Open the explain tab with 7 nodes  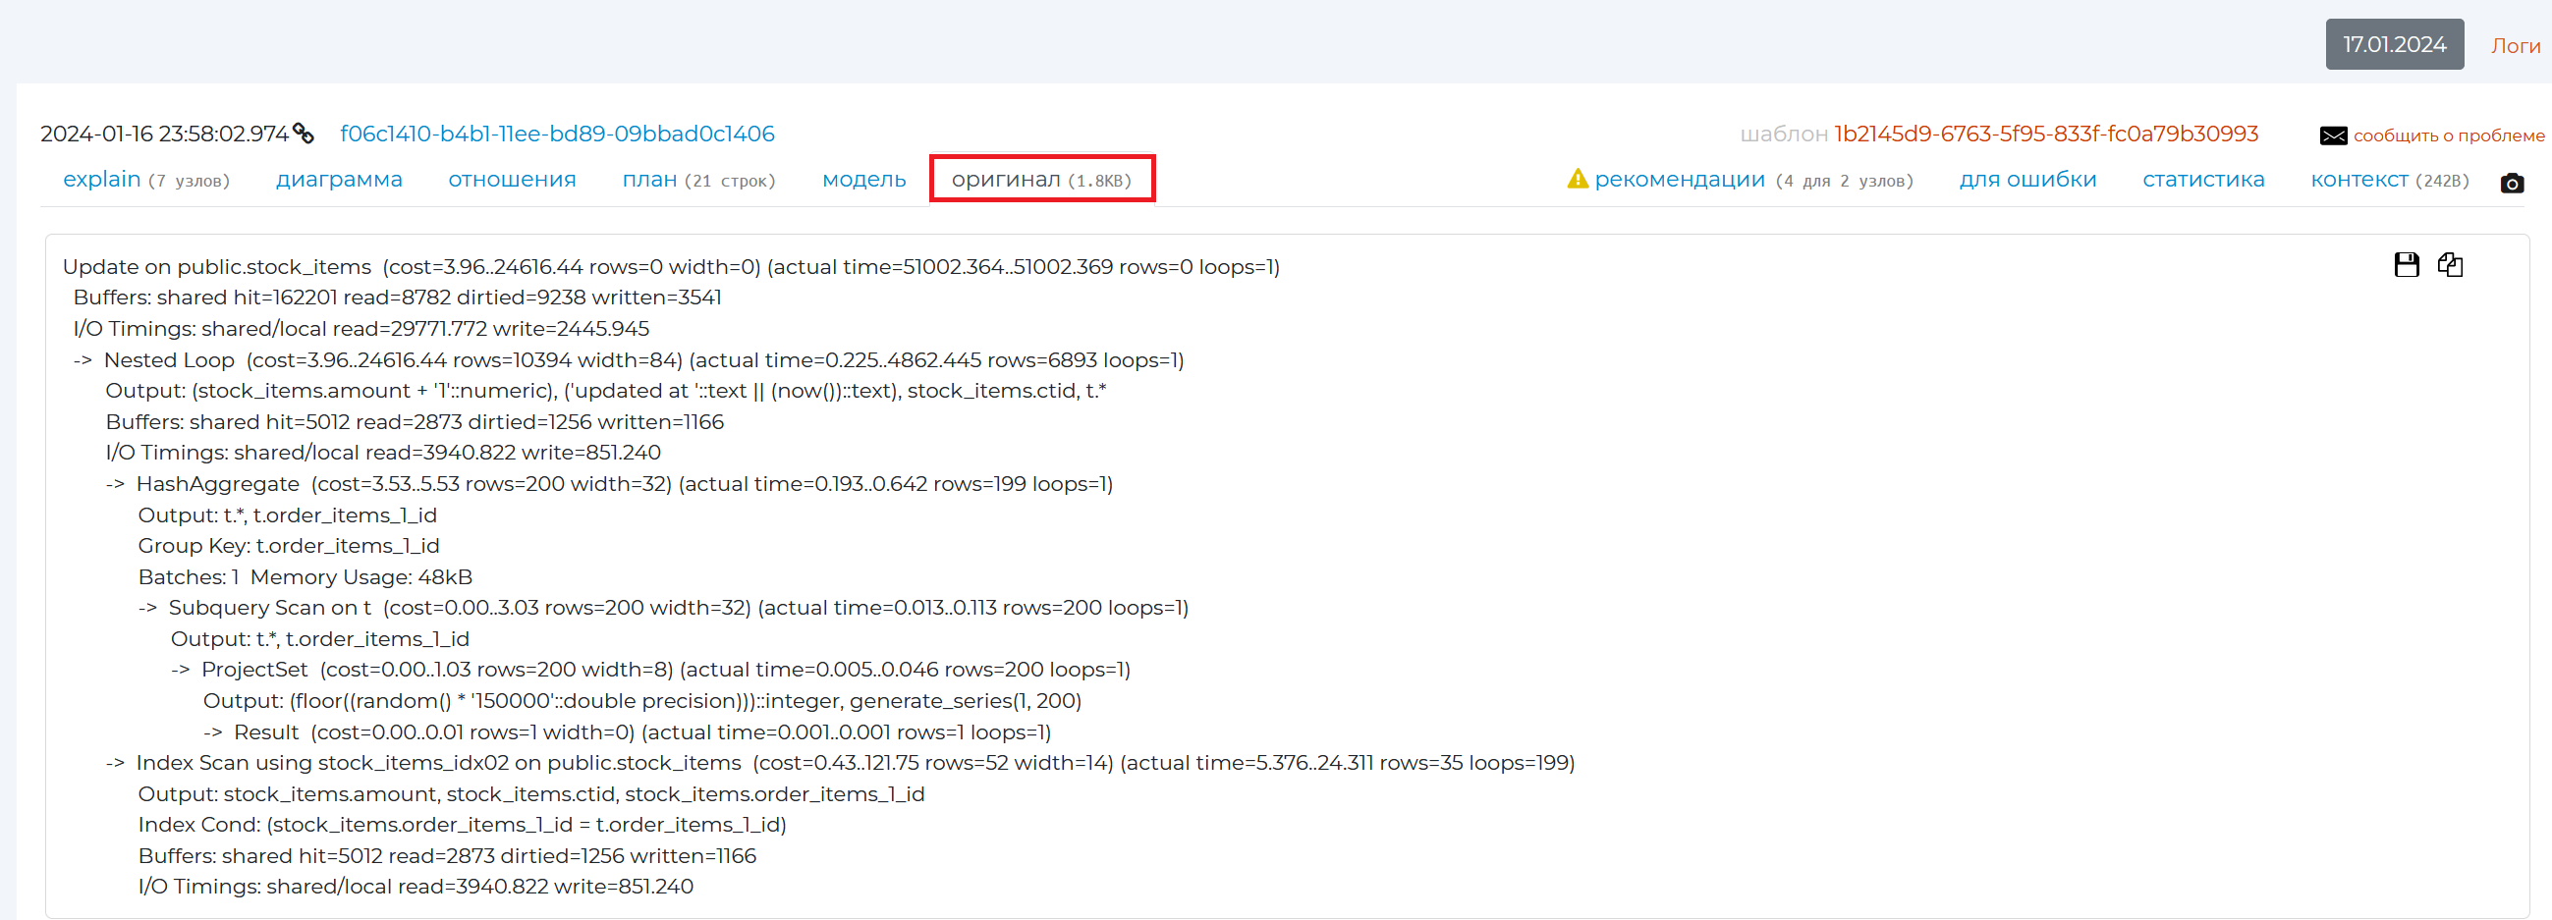(x=145, y=181)
